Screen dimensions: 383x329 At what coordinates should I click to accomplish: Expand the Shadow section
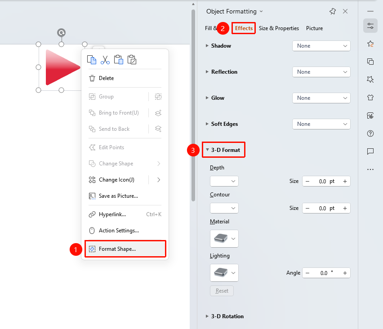tap(207, 46)
